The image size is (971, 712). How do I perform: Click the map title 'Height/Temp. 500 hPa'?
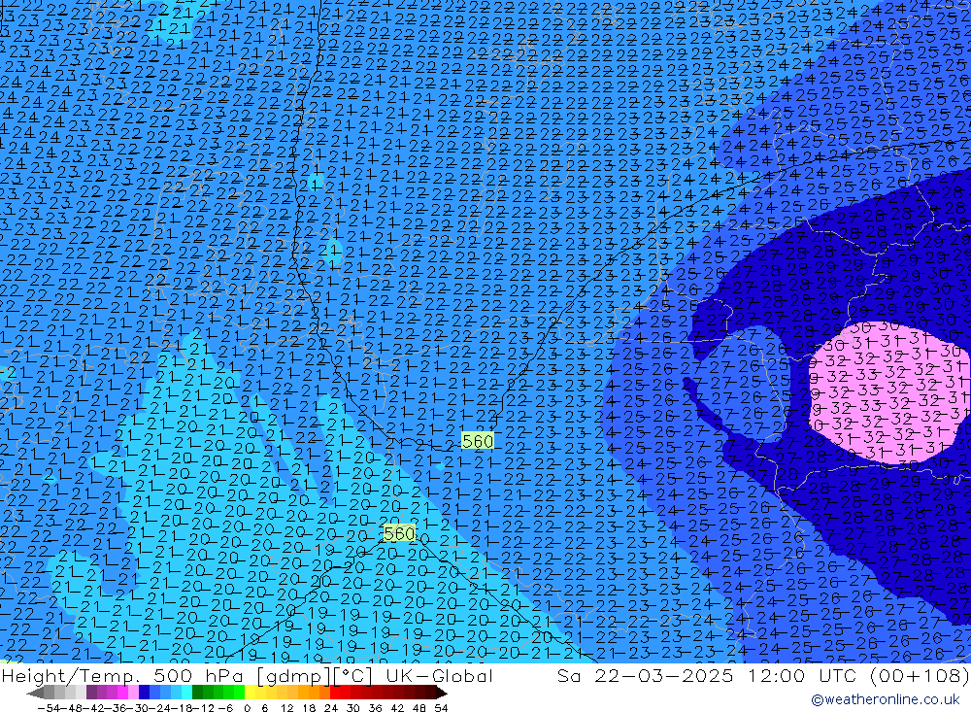(x=121, y=675)
